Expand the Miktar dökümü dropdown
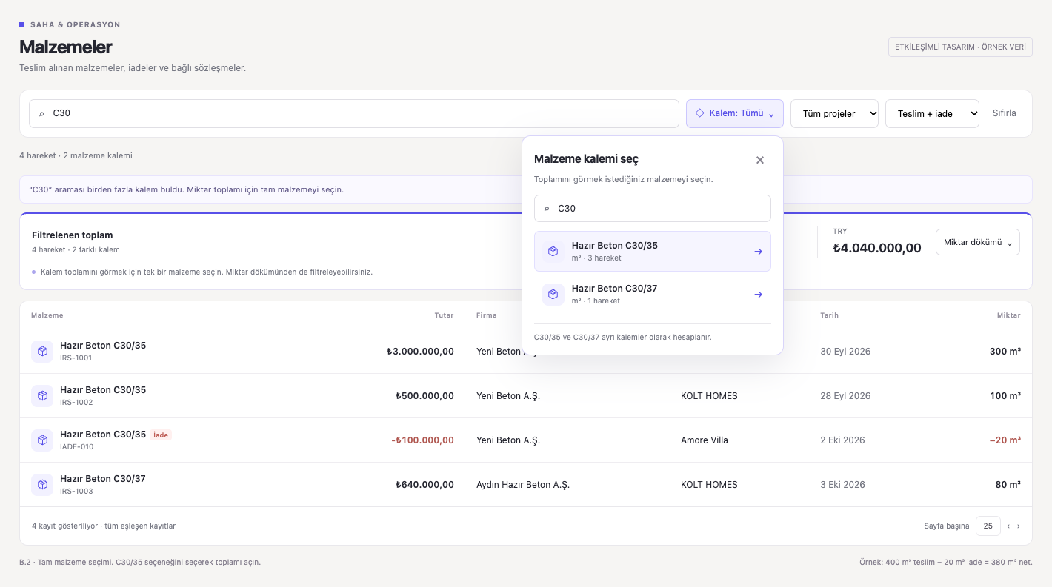This screenshot has height=587, width=1052. point(977,242)
